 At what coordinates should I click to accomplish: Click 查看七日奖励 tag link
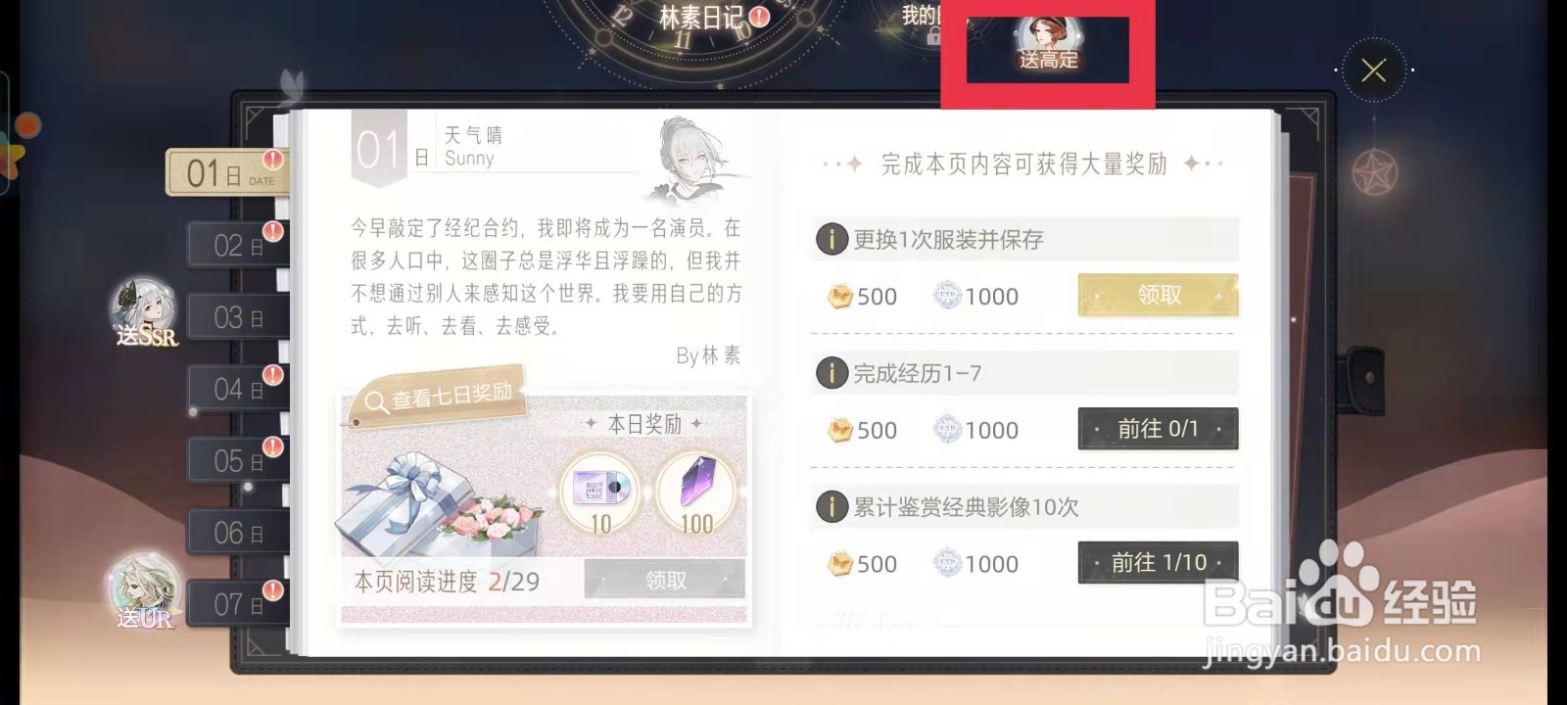pos(438,397)
